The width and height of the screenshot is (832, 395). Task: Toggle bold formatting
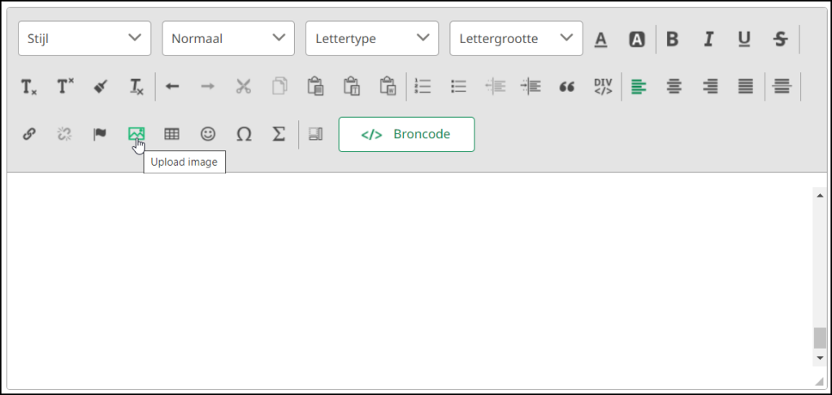coord(672,39)
